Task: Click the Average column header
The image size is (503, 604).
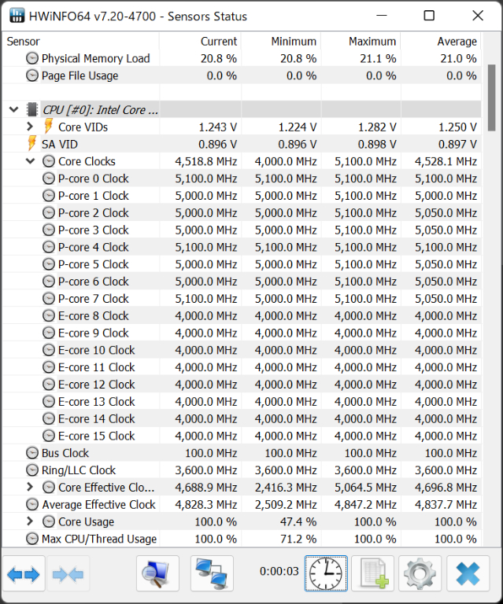Action: click(457, 41)
